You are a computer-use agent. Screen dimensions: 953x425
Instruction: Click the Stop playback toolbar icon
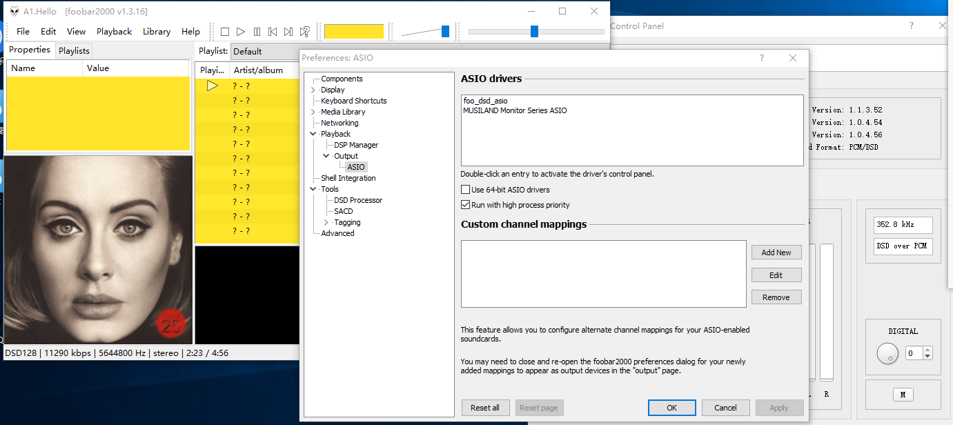point(225,32)
